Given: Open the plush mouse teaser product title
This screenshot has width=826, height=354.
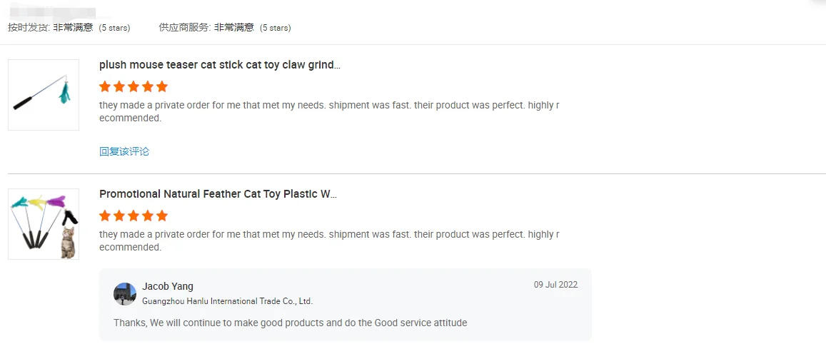Looking at the screenshot, I should click(x=219, y=65).
